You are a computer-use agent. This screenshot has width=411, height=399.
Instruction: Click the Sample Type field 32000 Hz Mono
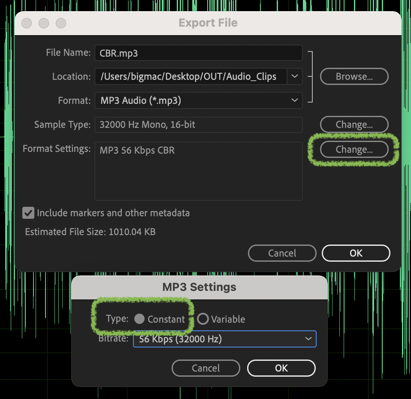point(199,124)
